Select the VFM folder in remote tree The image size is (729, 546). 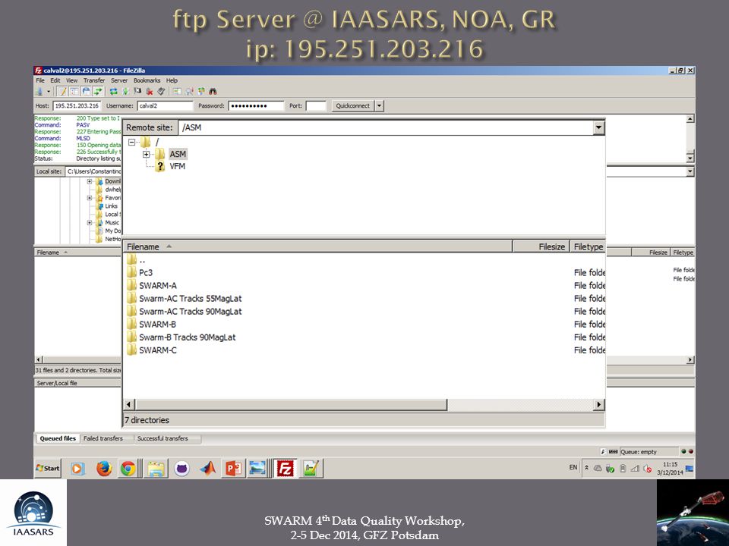point(177,166)
